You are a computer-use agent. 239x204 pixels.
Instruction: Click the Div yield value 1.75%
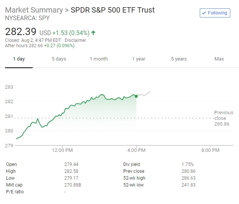coord(188,164)
